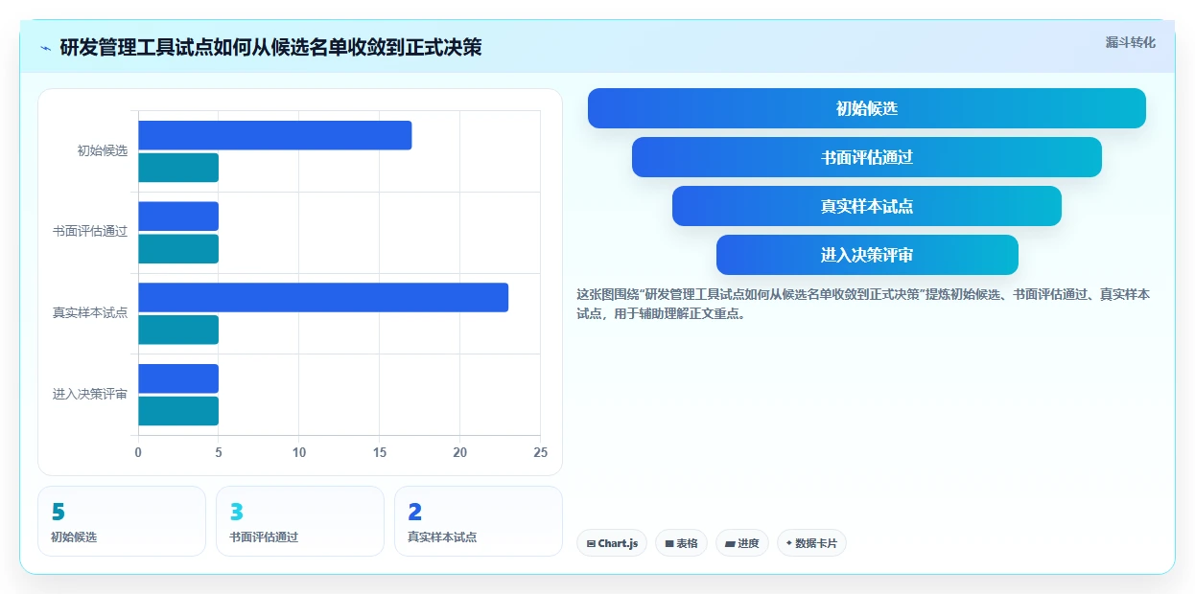The image size is (1195, 594).
Task: Select the 书面评估通过 funnel stage bar
Action: click(x=866, y=157)
